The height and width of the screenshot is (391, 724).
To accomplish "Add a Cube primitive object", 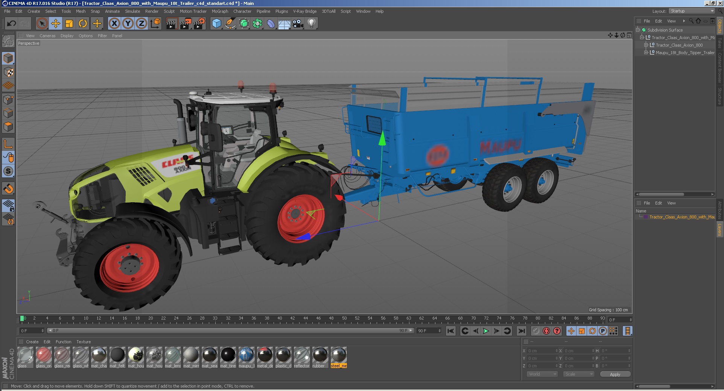I will tap(217, 24).
